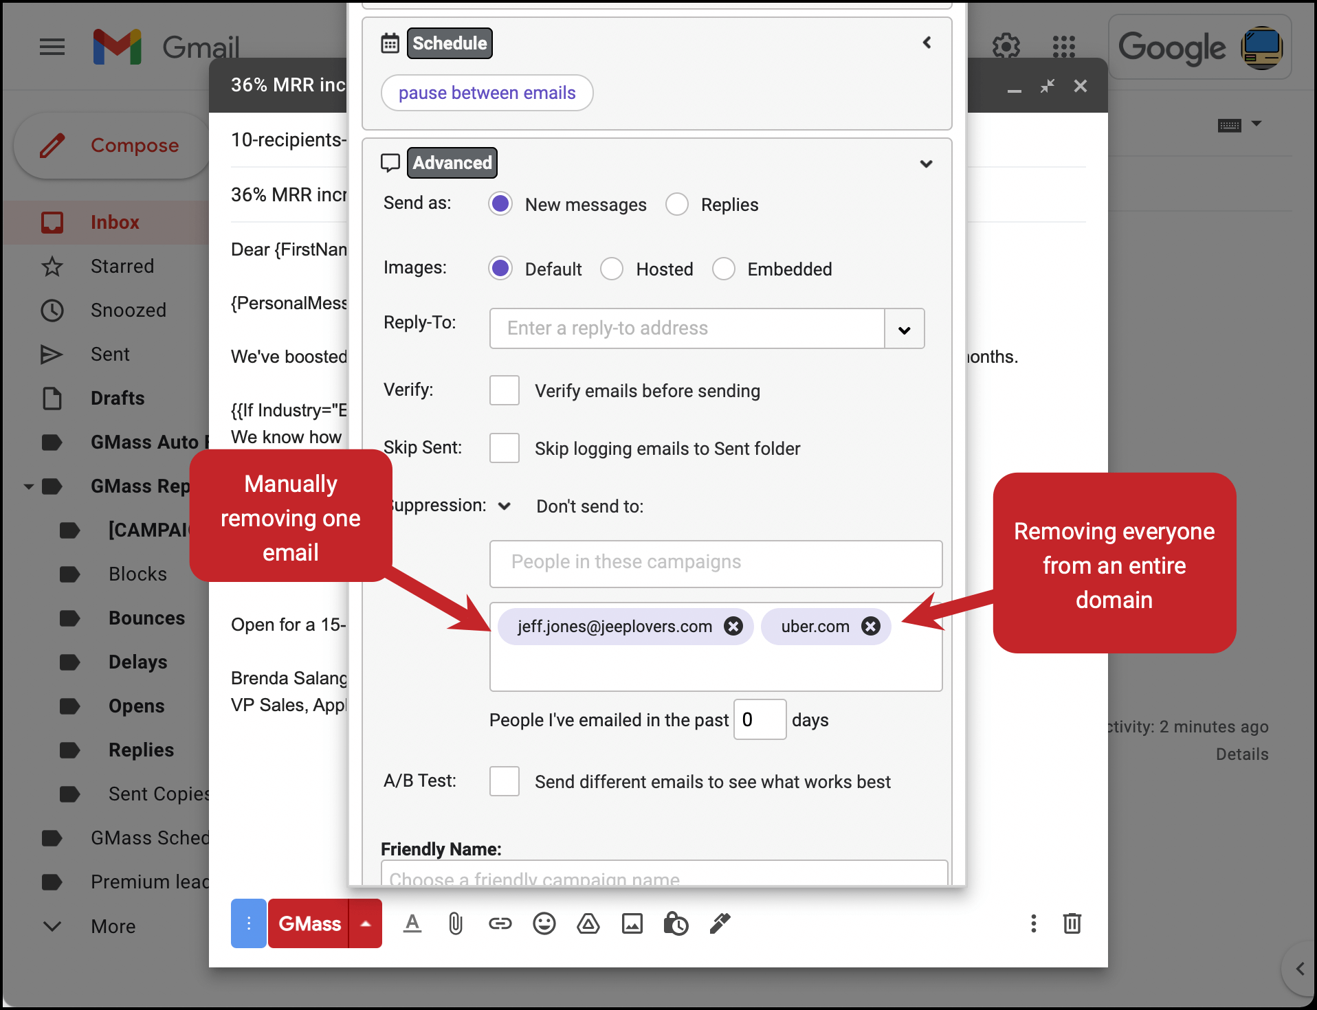Viewport: 1317px width, 1010px height.
Task: Click the Schedule section label
Action: pyautogui.click(x=450, y=43)
